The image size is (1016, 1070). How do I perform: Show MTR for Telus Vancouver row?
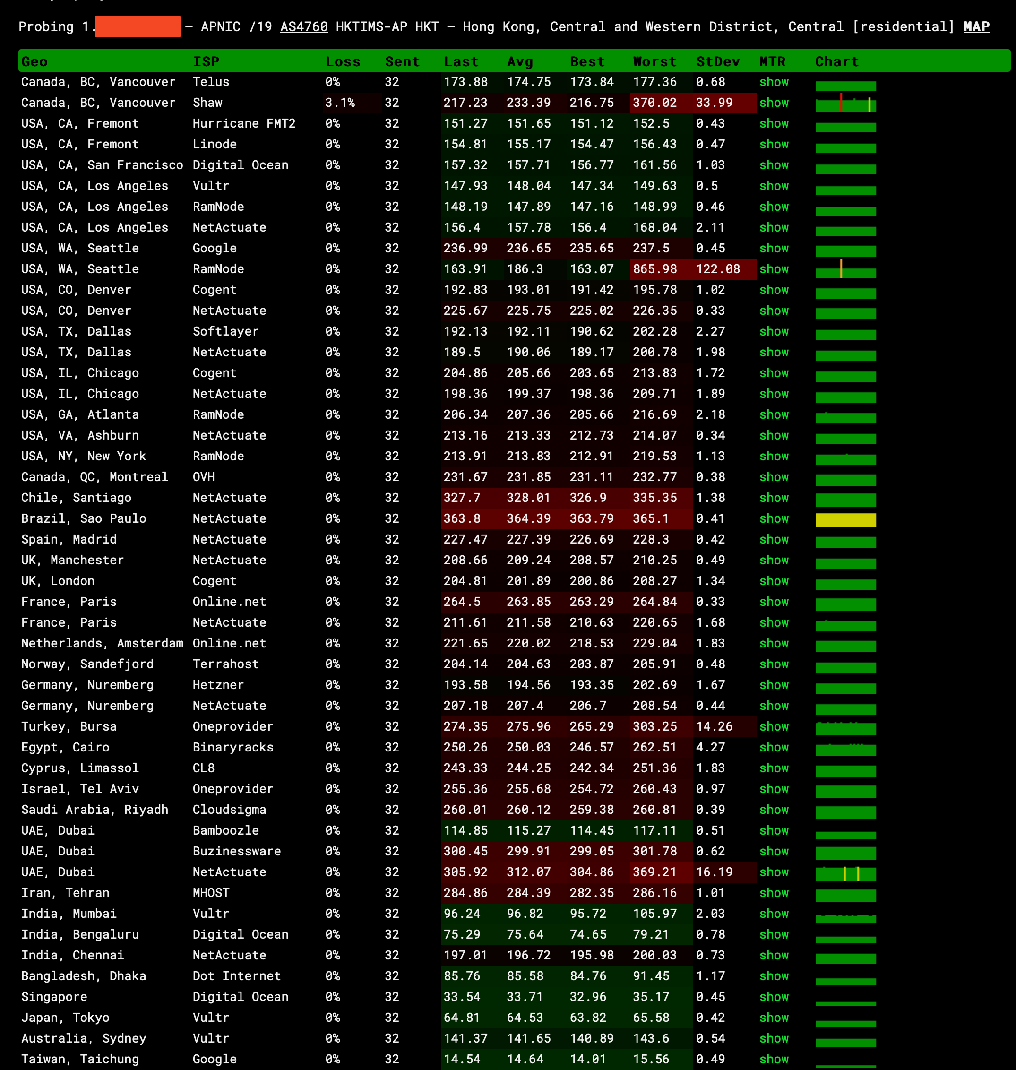coord(774,82)
